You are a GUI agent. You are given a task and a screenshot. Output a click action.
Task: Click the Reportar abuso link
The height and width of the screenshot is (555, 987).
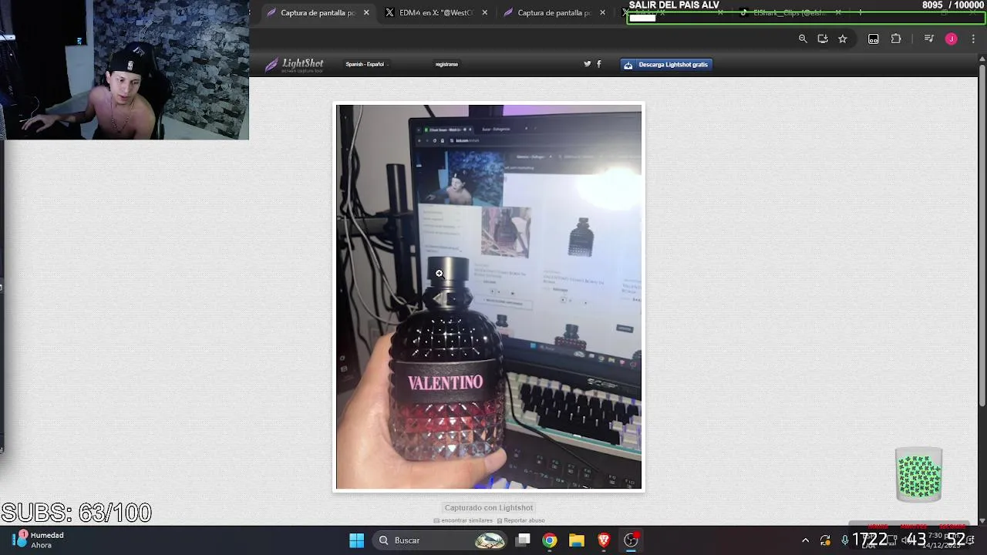[x=520, y=520]
